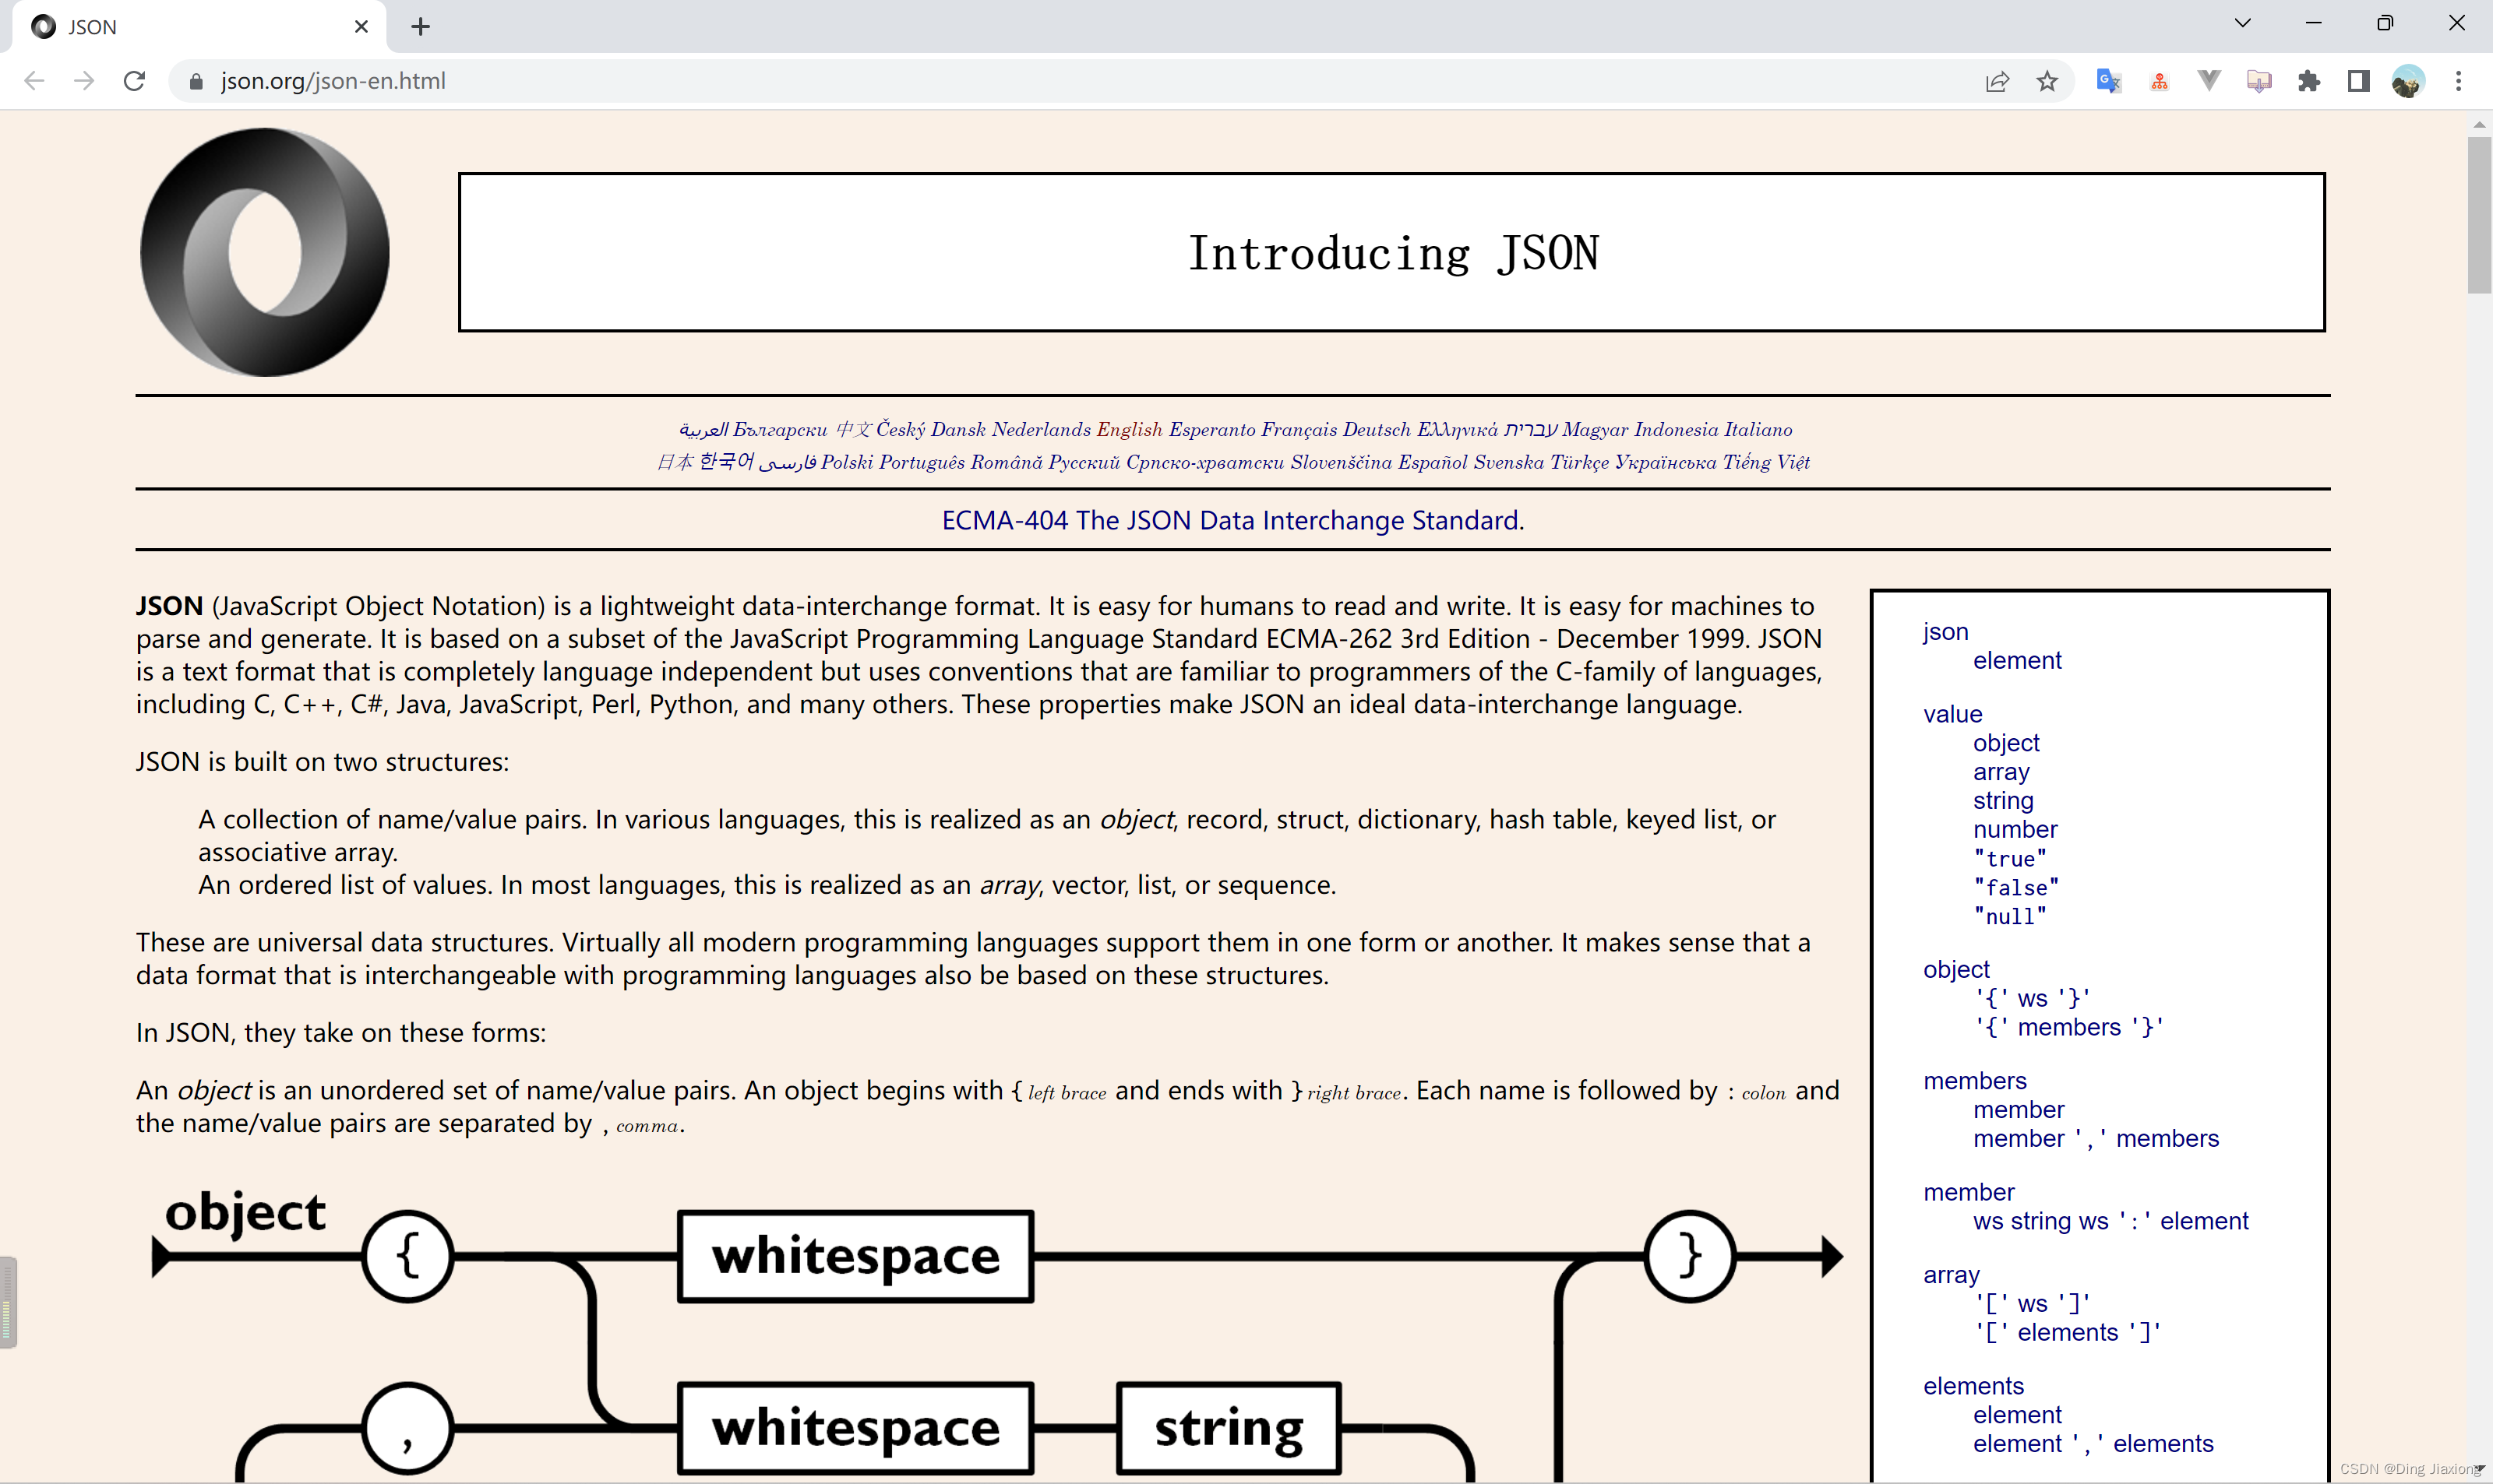Switch language to 한국어

(726, 462)
